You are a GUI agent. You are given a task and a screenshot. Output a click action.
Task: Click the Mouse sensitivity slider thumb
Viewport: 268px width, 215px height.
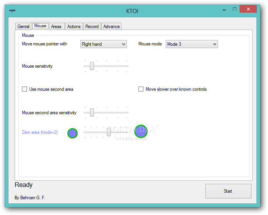click(92, 66)
